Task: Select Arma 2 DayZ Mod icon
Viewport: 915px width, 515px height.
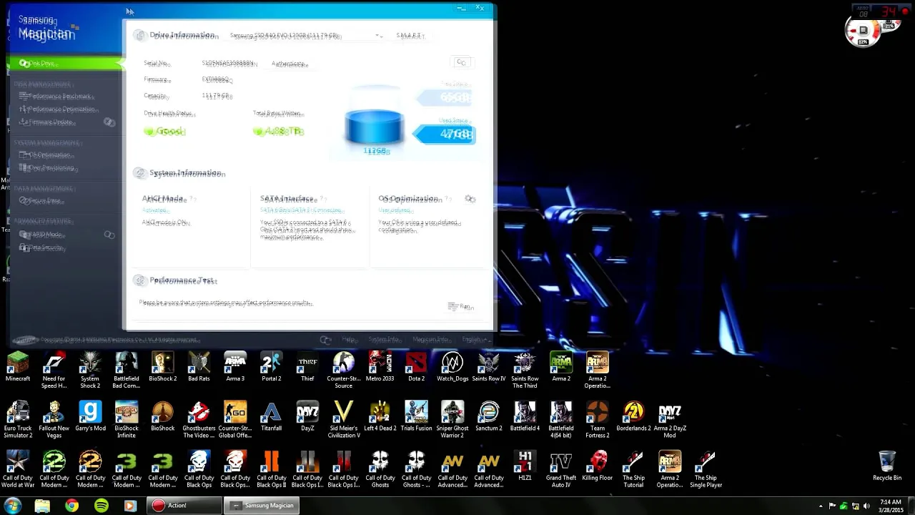Action: (x=670, y=420)
